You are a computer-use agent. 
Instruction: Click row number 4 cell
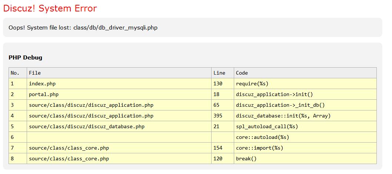[x=17, y=116]
